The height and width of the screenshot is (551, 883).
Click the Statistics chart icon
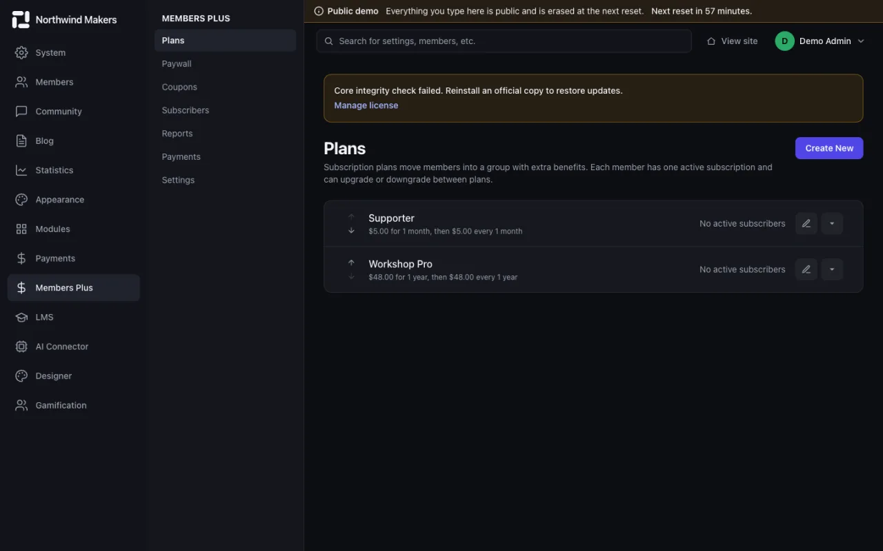click(21, 170)
